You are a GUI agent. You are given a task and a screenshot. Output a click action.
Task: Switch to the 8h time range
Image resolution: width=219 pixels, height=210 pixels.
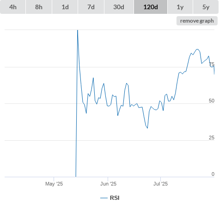tap(39, 7)
